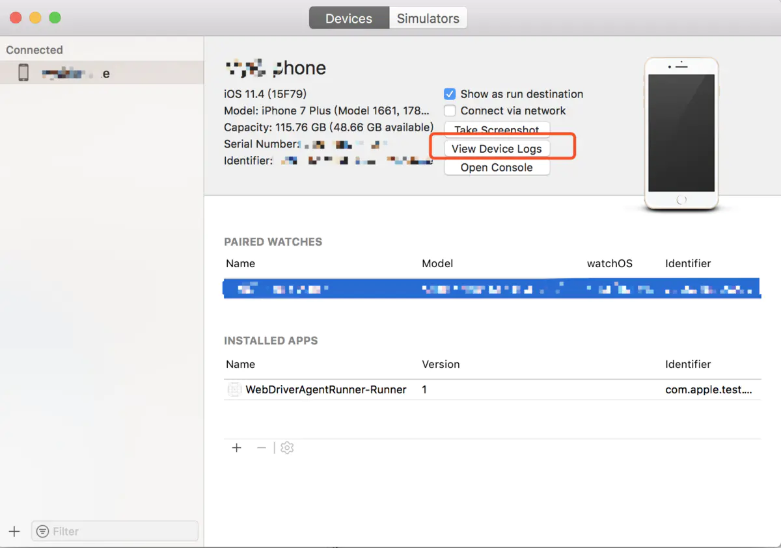Viewport: 781px width, 548px height.
Task: Uncheck Show as run destination
Action: pos(450,94)
